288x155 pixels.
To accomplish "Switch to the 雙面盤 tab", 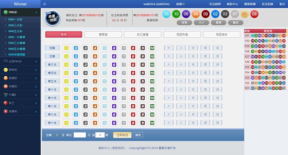I will tap(103, 34).
